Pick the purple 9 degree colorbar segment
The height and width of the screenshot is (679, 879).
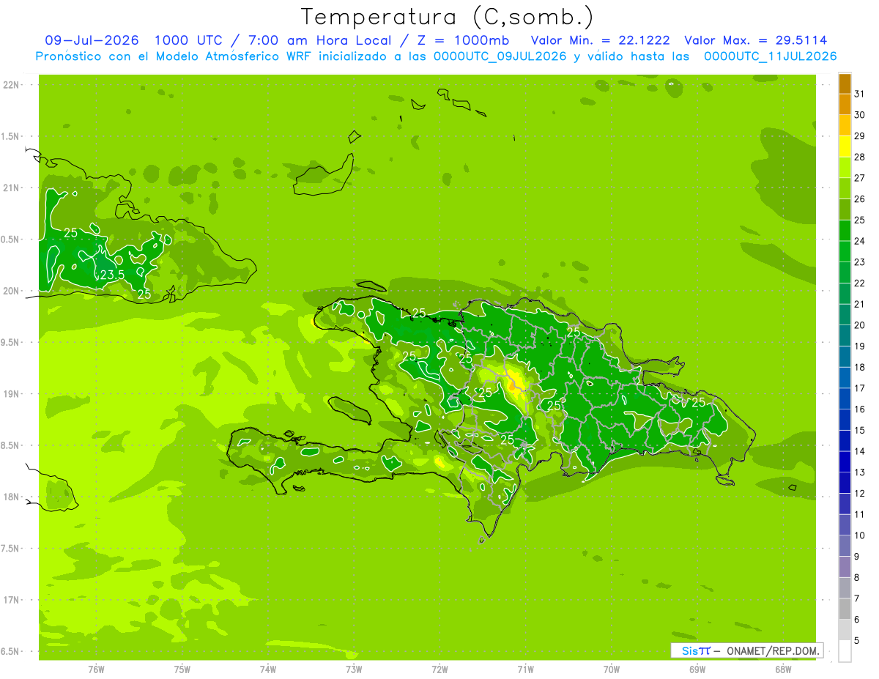845,546
